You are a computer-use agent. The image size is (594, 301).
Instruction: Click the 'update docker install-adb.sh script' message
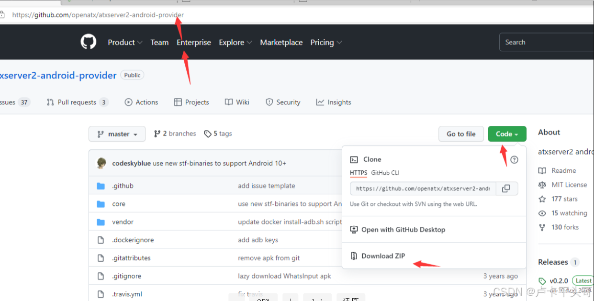290,222
